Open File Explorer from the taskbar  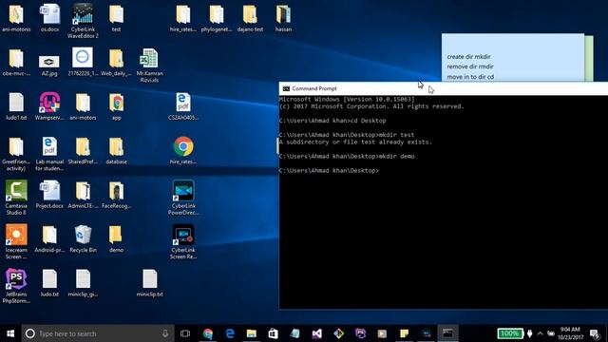click(x=251, y=333)
